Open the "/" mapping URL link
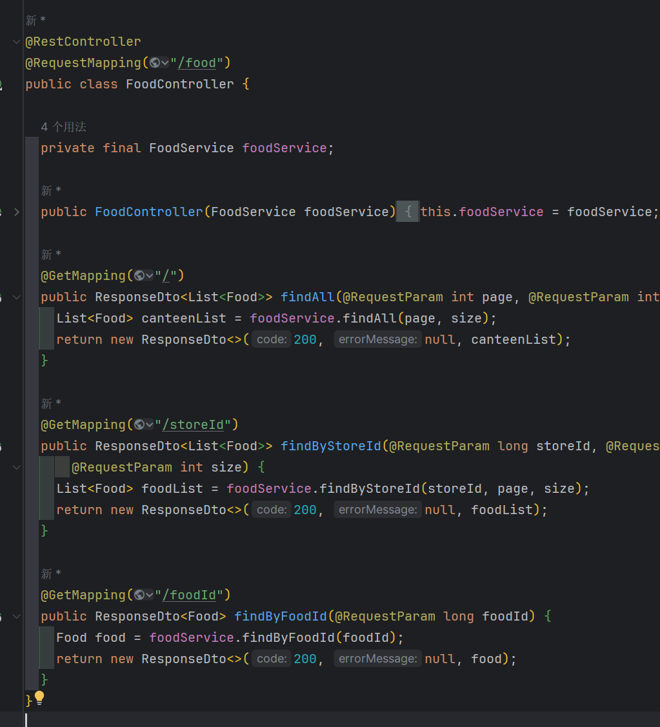The width and height of the screenshot is (660, 727). pyautogui.click(x=166, y=276)
